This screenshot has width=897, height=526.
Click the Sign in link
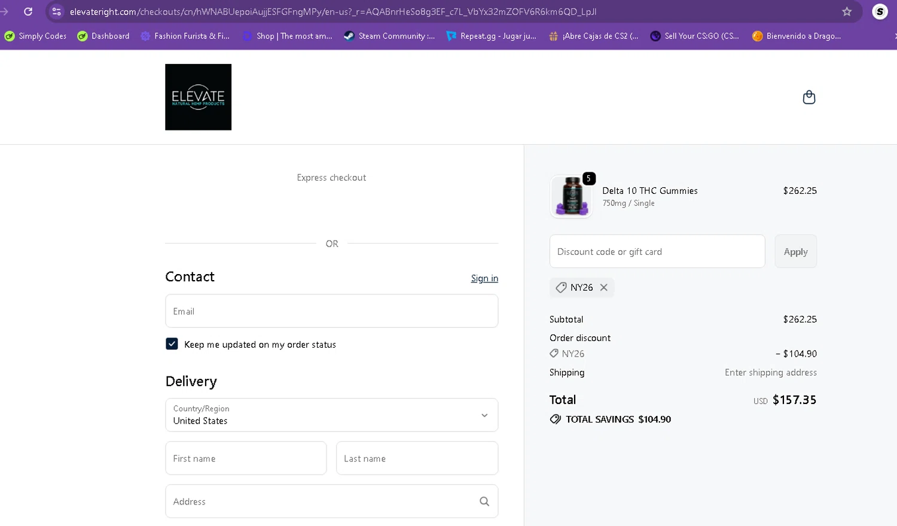click(x=484, y=278)
